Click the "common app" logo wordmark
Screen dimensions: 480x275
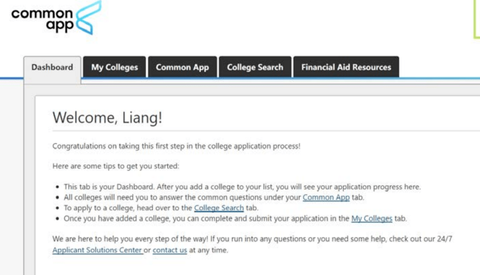(42, 20)
